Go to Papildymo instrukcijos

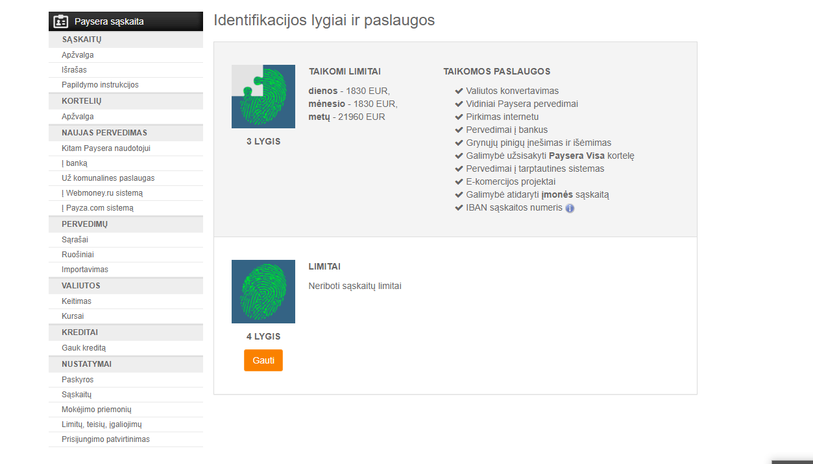click(101, 85)
